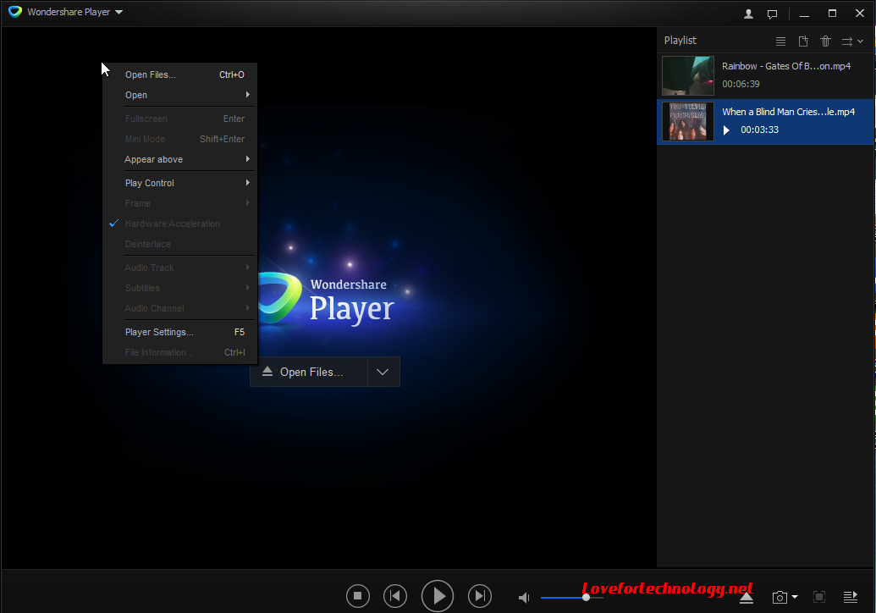Select When a Blind Man Cries thumbnail

coord(688,121)
